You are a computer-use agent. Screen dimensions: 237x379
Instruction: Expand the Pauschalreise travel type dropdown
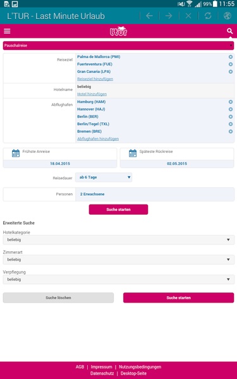click(118, 45)
